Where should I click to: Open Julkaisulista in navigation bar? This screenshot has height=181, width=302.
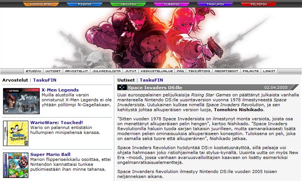click(x=106, y=71)
